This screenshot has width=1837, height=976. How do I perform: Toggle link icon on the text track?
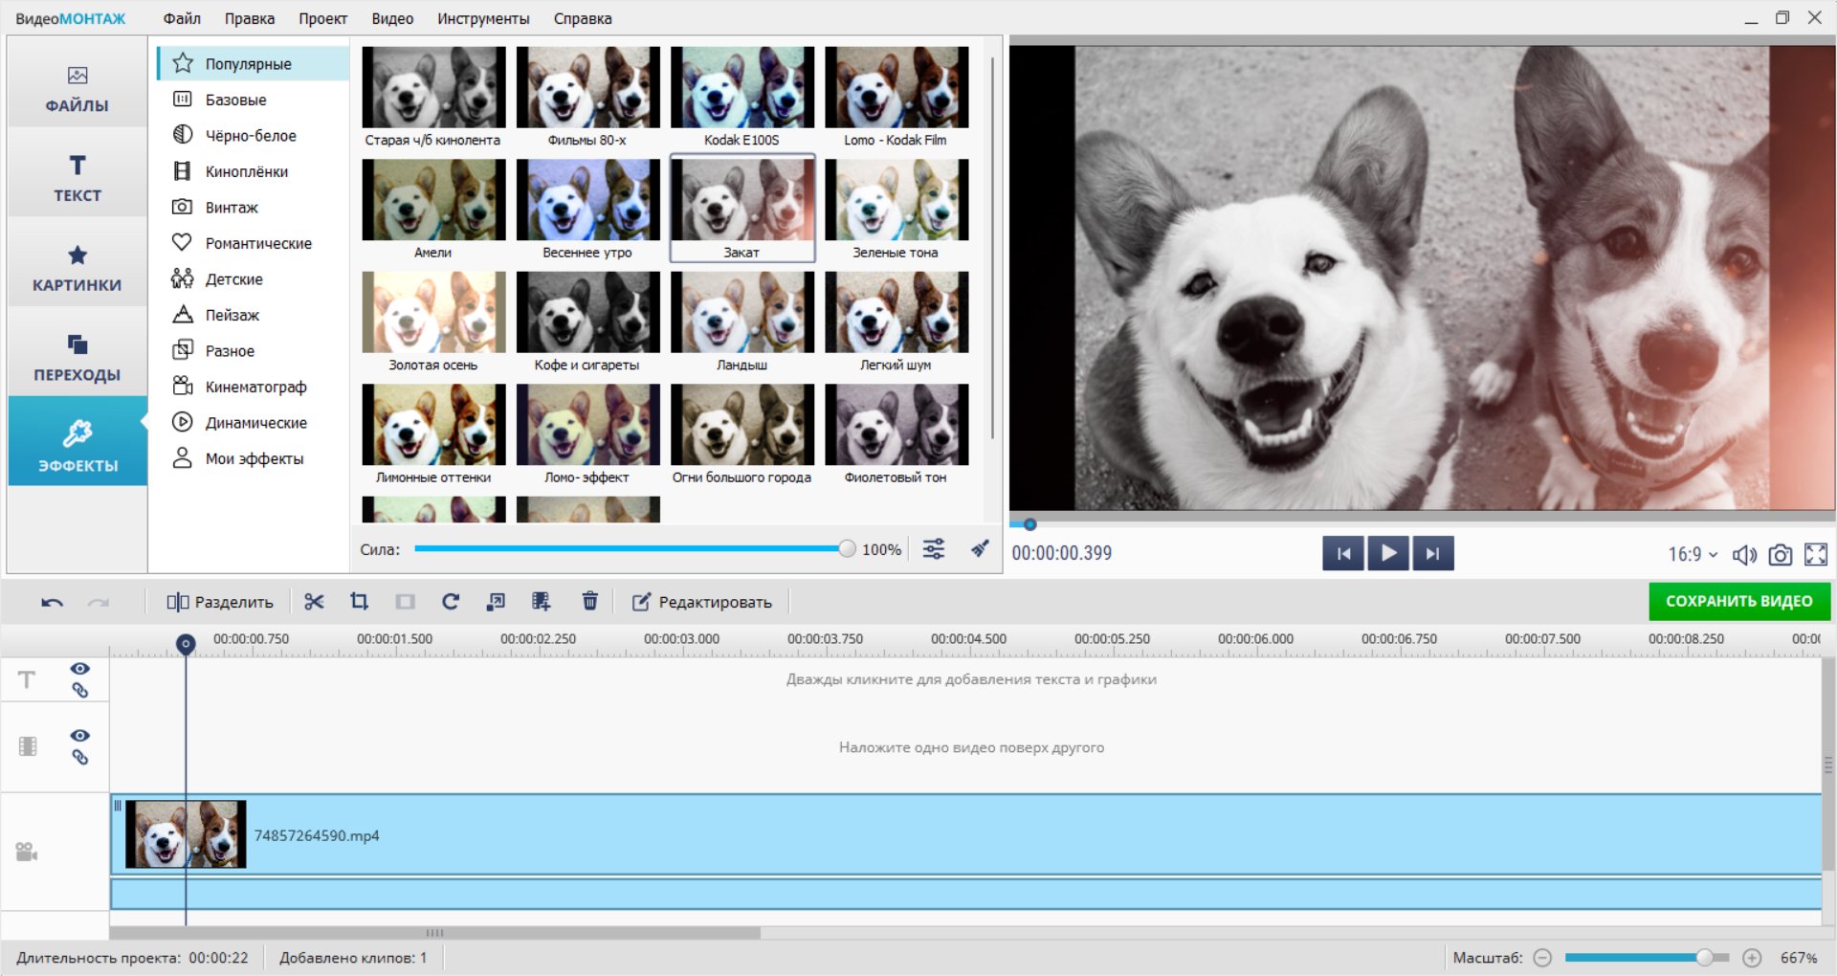point(80,691)
